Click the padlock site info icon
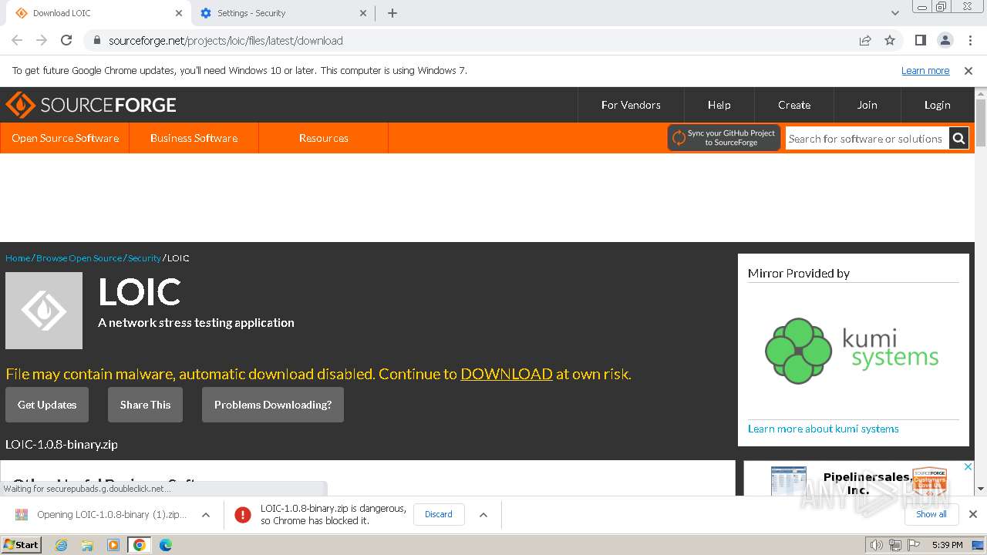The height and width of the screenshot is (555, 987). pyautogui.click(x=96, y=40)
